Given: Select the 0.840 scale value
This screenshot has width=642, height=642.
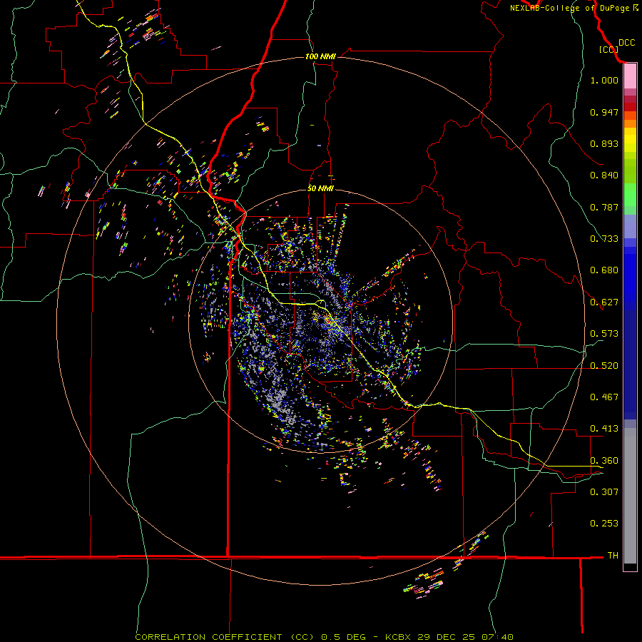Looking at the screenshot, I should point(604,175).
